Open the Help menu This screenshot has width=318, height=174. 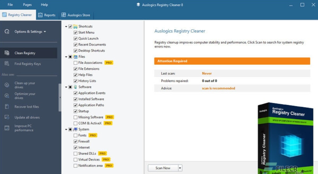[x=44, y=4]
